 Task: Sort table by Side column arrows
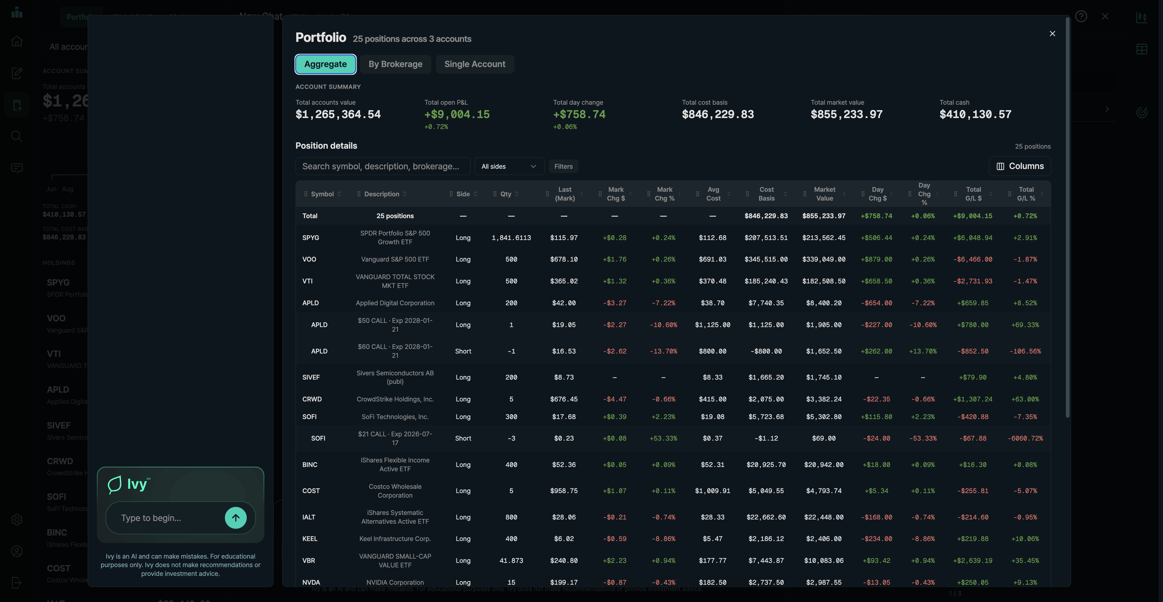pyautogui.click(x=475, y=194)
